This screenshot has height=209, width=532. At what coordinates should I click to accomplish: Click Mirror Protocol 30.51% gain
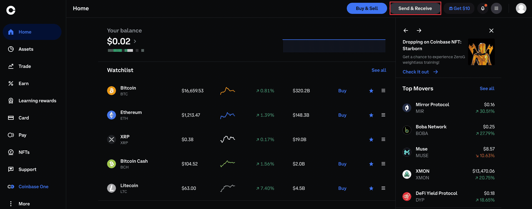point(485,111)
